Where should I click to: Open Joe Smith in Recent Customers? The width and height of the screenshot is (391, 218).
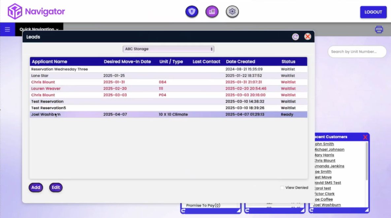(322, 171)
